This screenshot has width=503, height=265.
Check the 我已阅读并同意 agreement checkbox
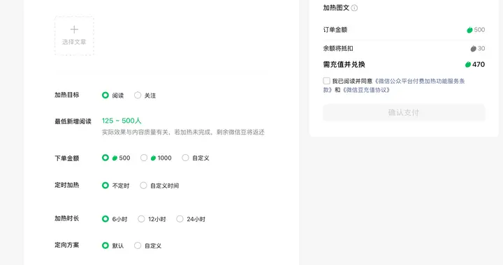pos(326,81)
